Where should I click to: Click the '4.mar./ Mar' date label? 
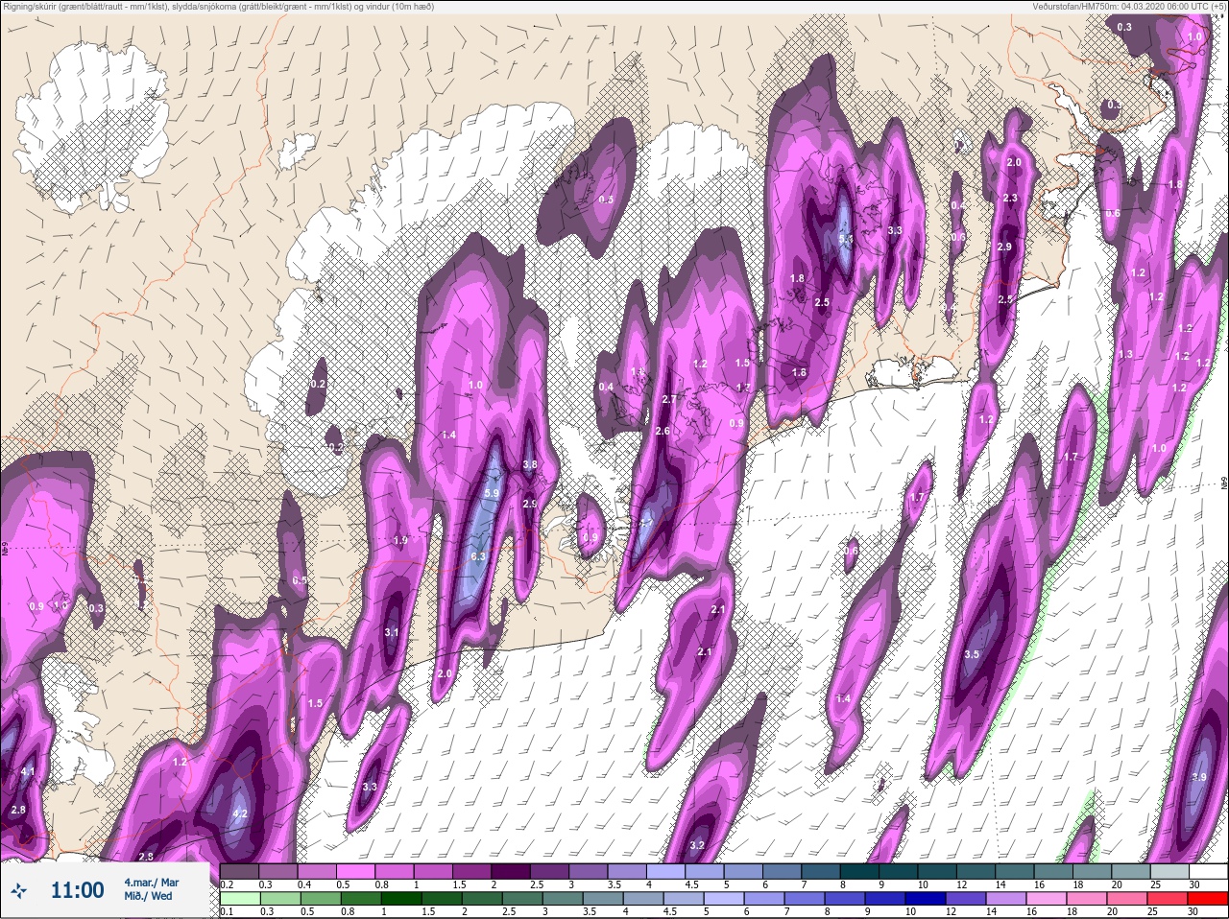click(x=151, y=882)
